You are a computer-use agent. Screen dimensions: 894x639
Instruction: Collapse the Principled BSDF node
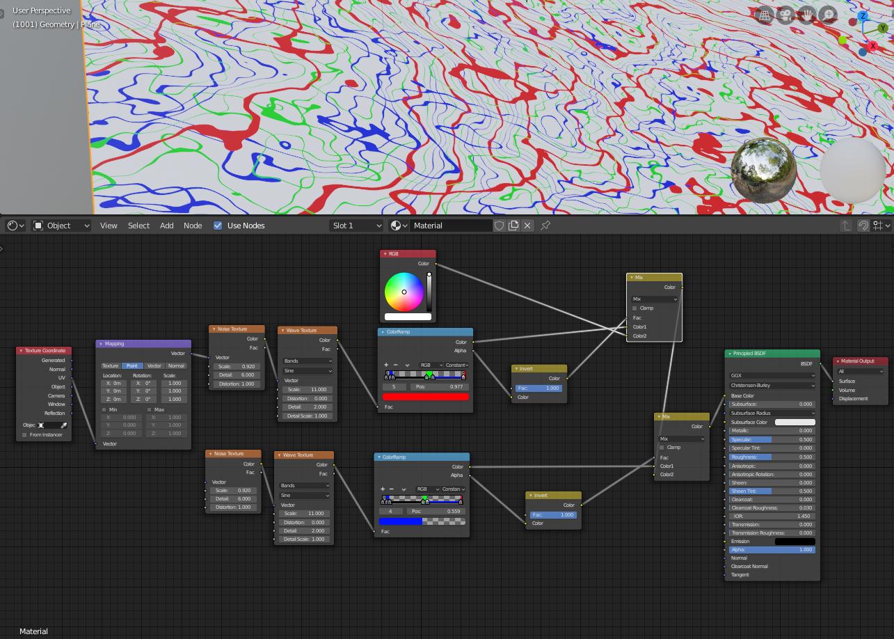(x=729, y=354)
